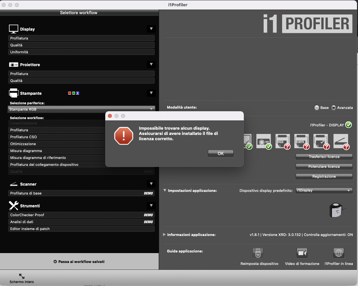The height and width of the screenshot is (286, 358).
Task: Collapse the Strumenti section arrow
Action: (x=151, y=205)
